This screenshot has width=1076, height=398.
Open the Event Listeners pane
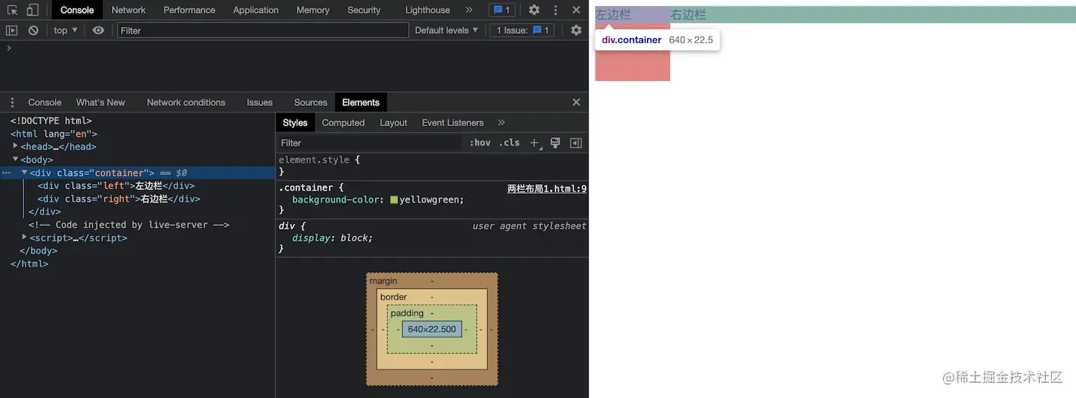coord(452,122)
